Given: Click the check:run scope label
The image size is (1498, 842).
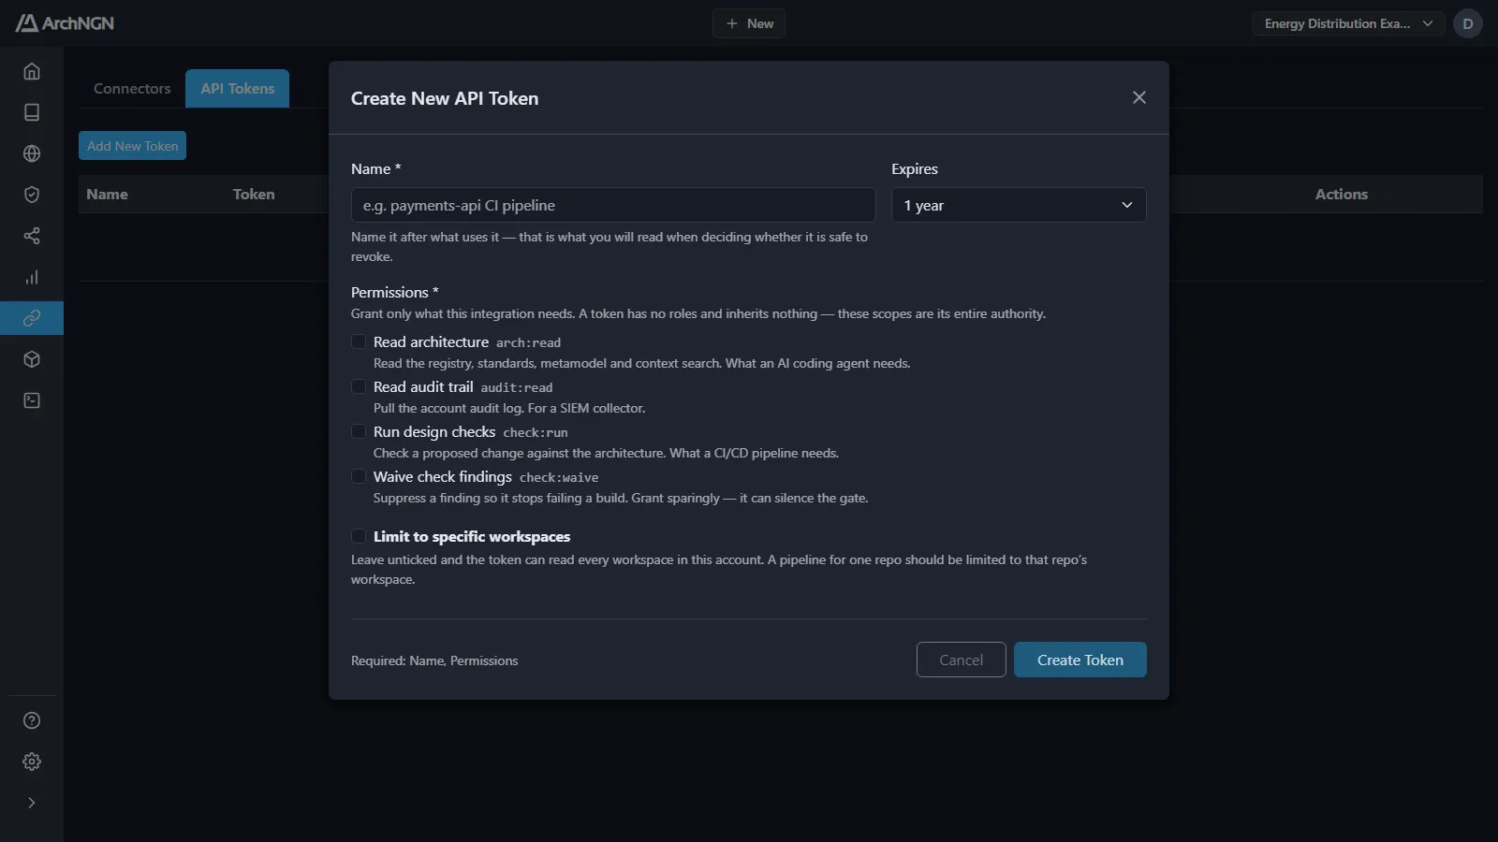Looking at the screenshot, I should tap(536, 432).
